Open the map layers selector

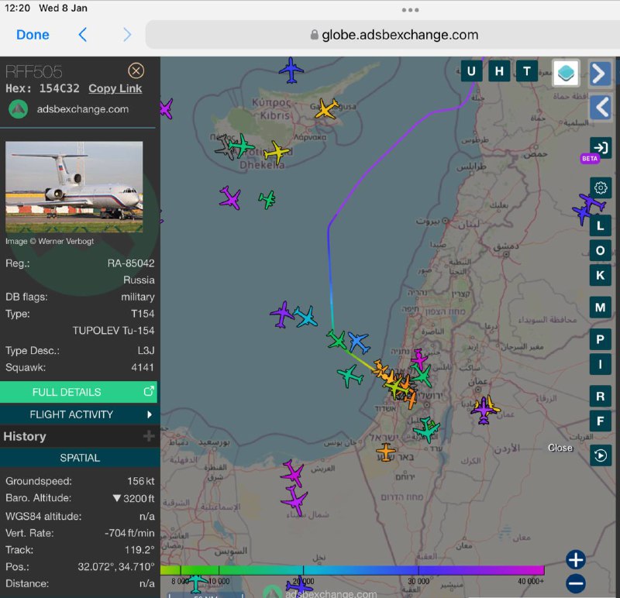pos(566,73)
